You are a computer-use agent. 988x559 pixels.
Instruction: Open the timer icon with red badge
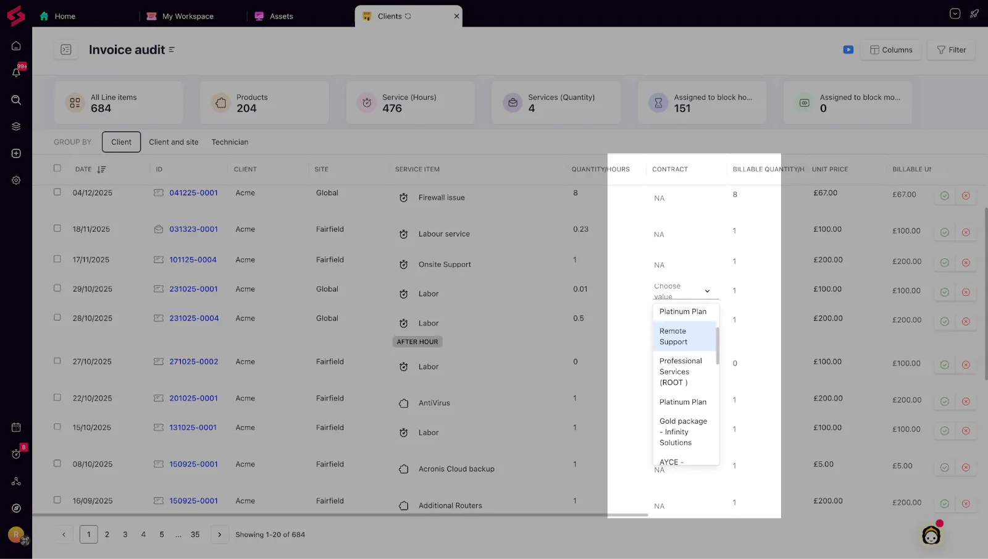(16, 454)
